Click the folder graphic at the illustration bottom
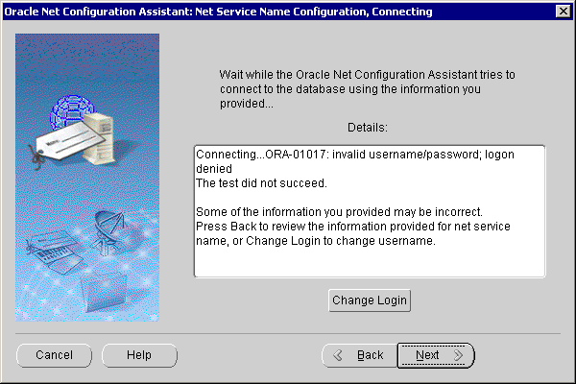Viewport: 576px width, 384px height. click(104, 286)
